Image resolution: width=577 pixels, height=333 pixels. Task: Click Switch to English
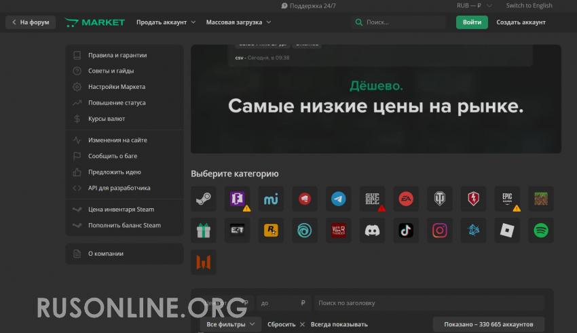[529, 5]
